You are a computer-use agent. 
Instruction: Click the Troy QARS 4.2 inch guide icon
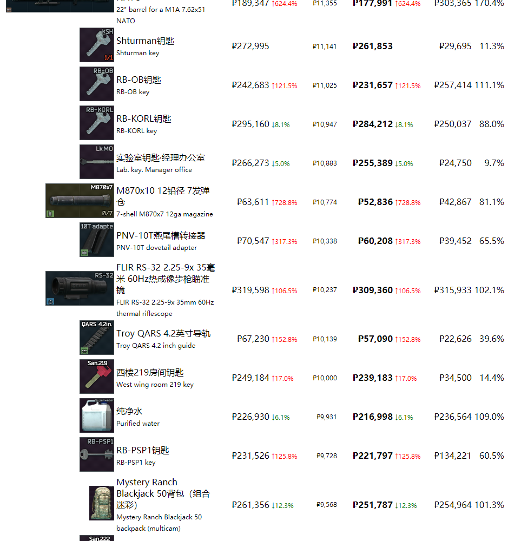(97, 338)
